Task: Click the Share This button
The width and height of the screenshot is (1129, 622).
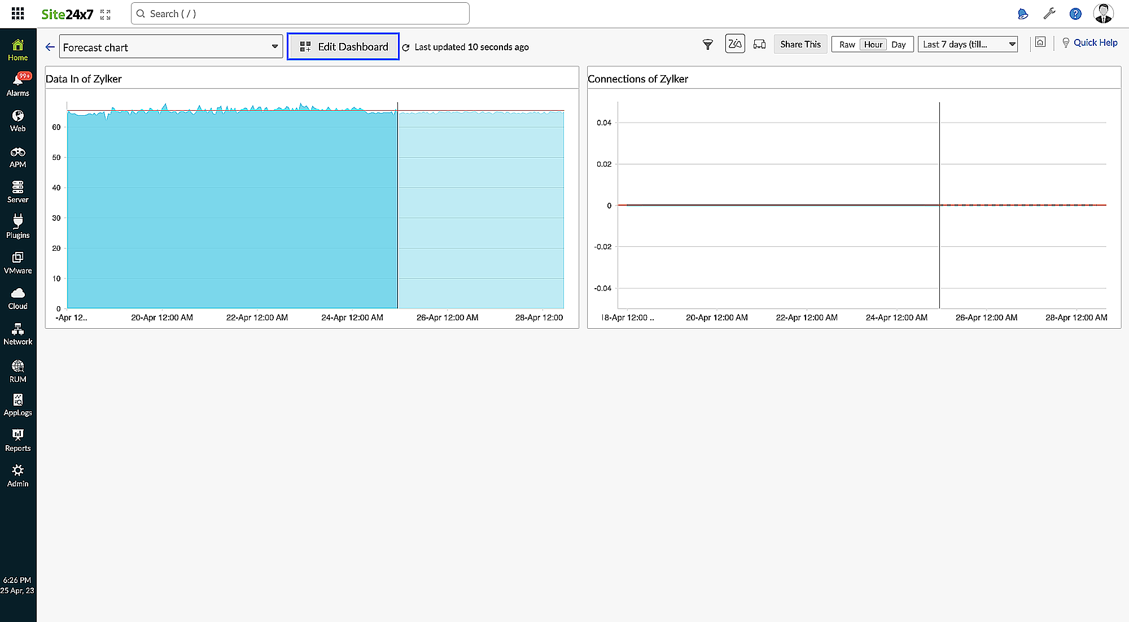Action: [800, 45]
